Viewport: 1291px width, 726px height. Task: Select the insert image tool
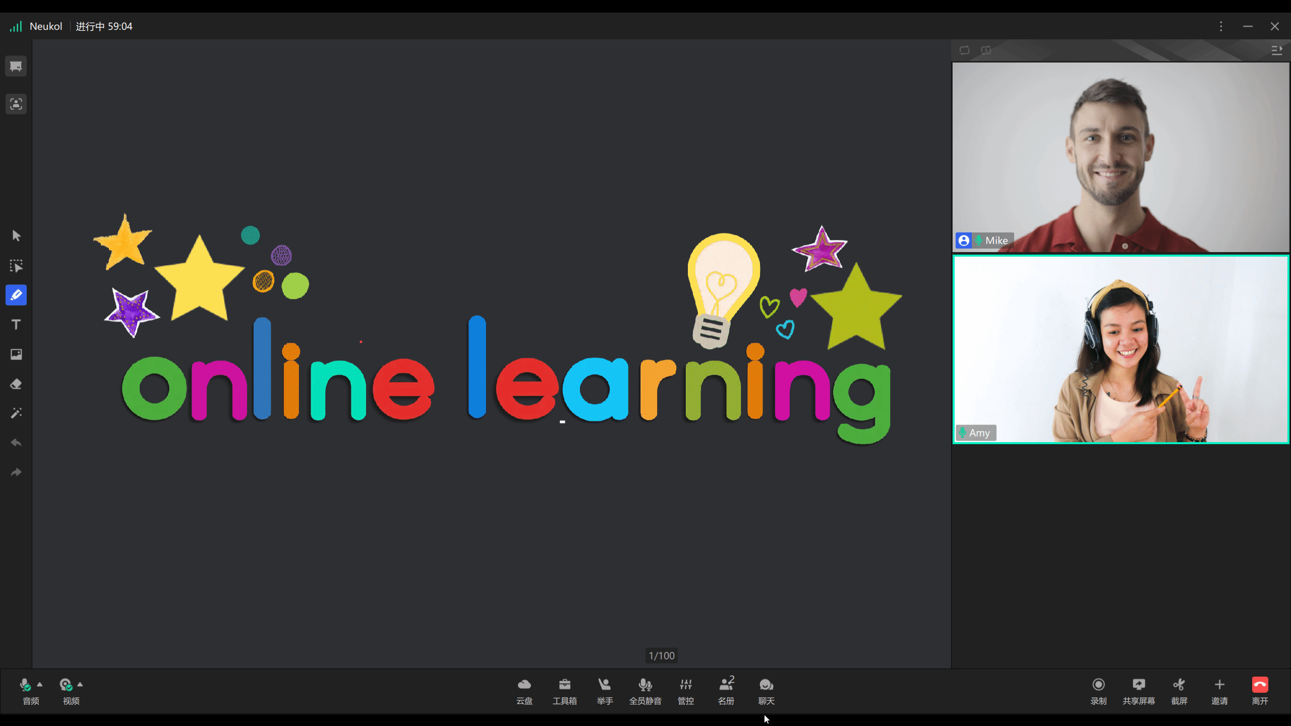point(16,354)
